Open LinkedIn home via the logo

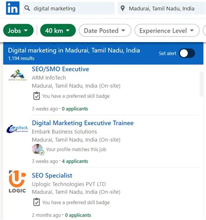(x=13, y=8)
